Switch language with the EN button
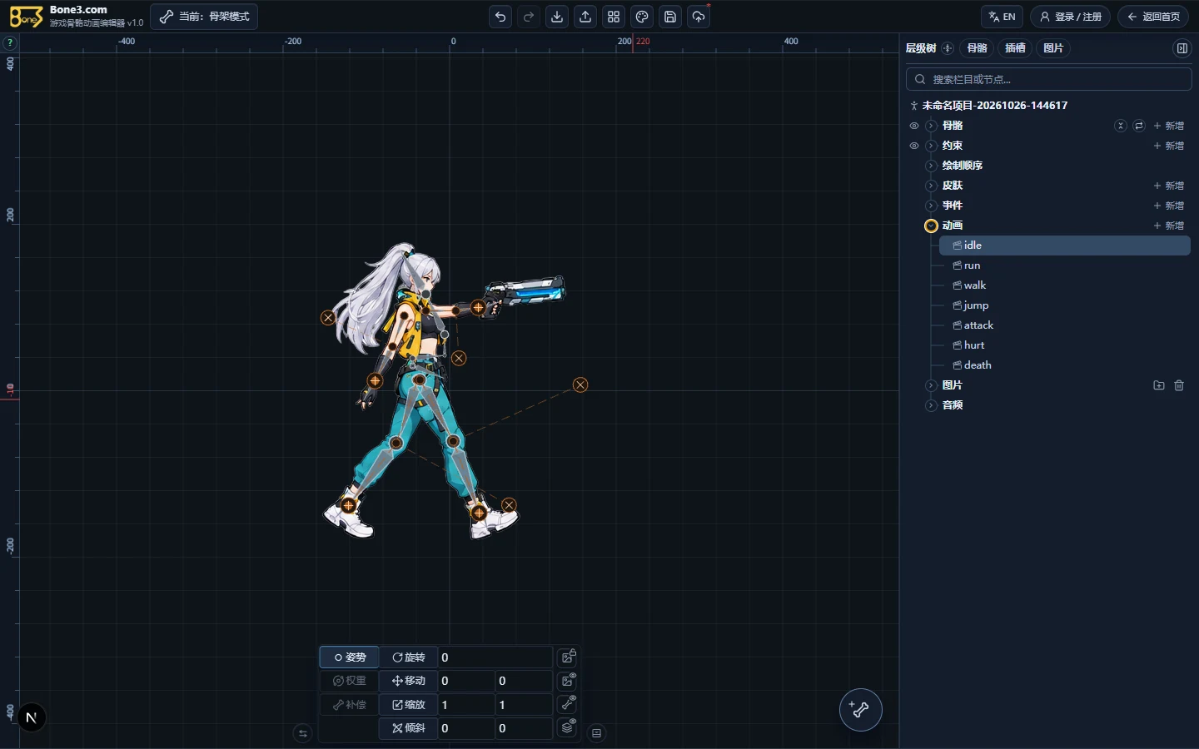This screenshot has height=749, width=1199. point(1002,17)
